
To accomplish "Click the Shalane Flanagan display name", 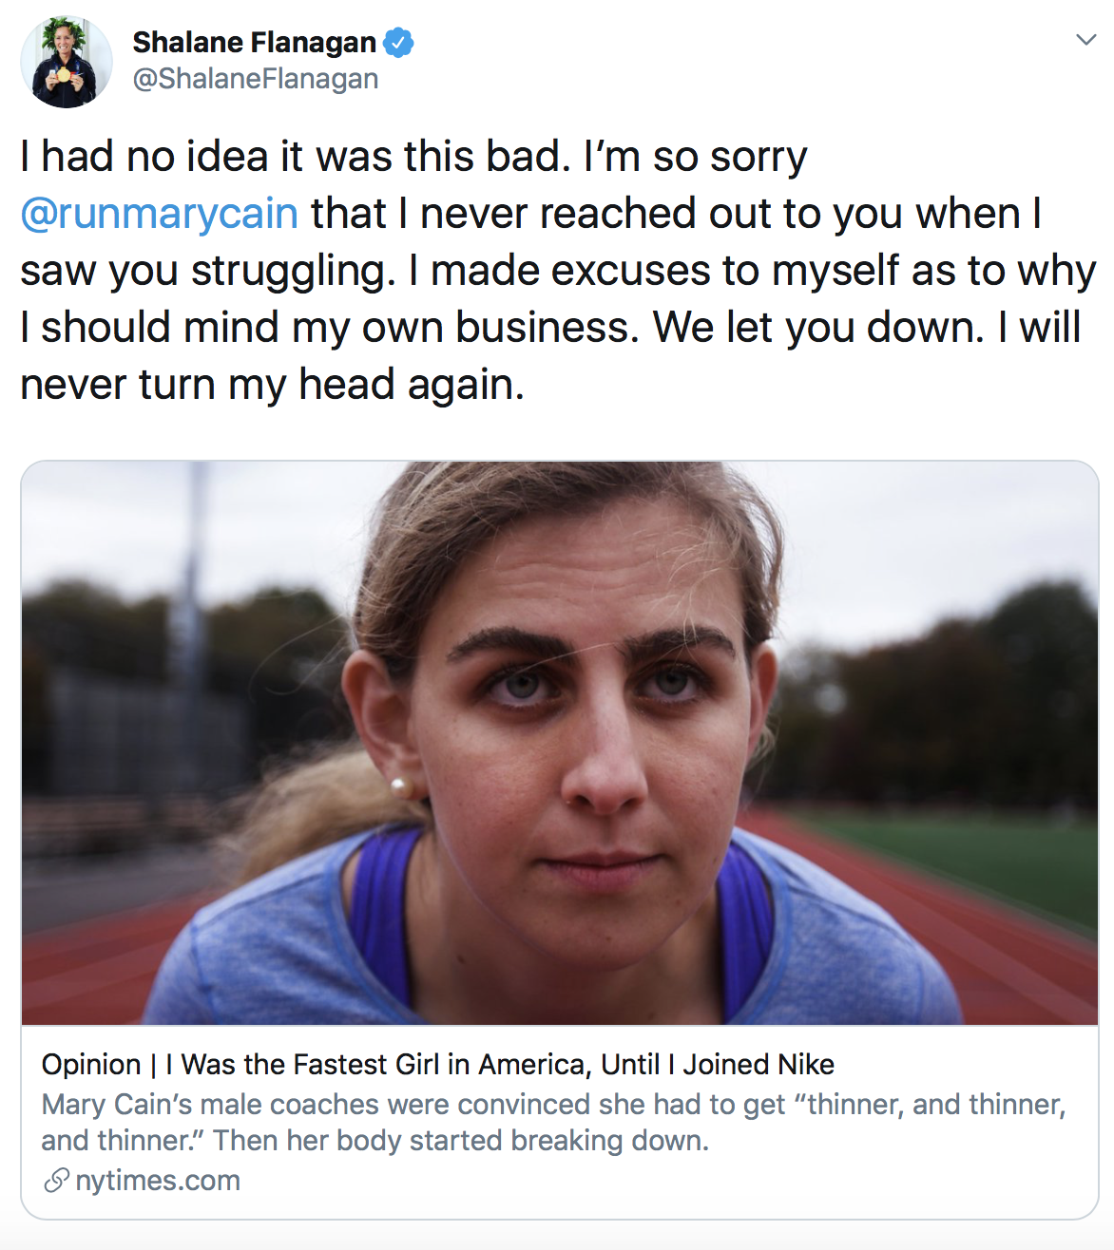I will [x=254, y=43].
